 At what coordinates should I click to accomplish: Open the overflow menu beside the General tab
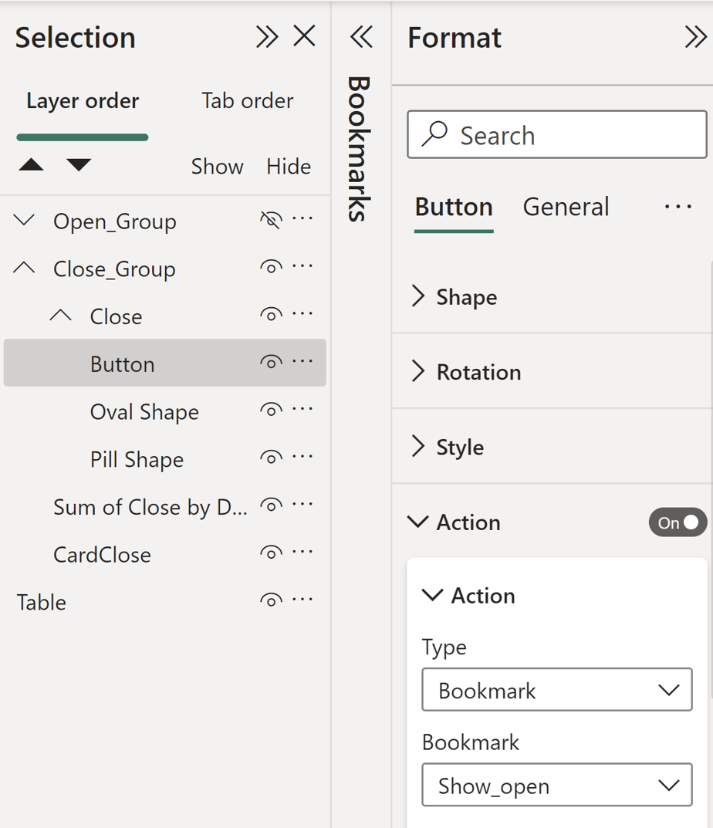coord(678,206)
